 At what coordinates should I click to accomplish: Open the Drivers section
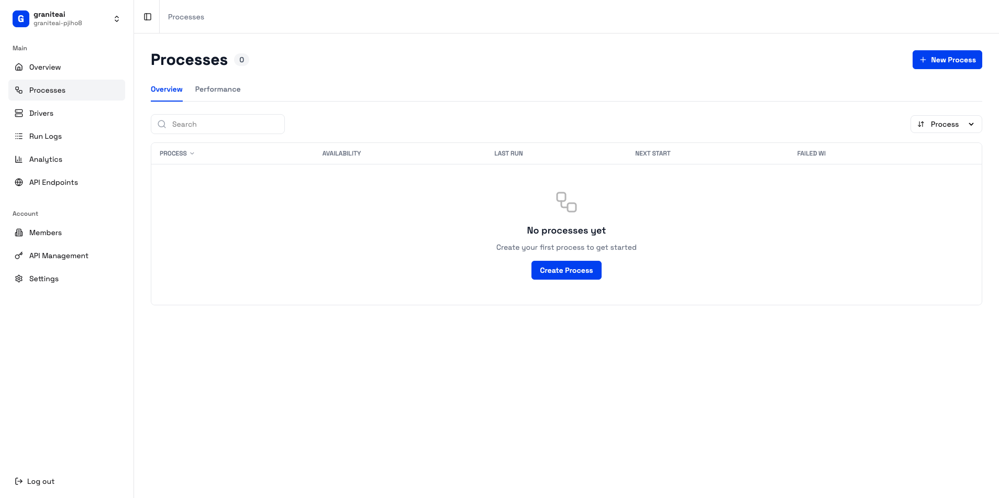tap(41, 113)
